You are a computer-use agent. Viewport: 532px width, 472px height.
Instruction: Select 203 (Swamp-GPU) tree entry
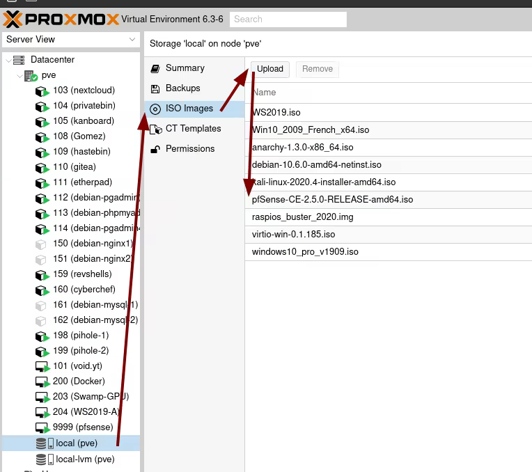pos(71,396)
